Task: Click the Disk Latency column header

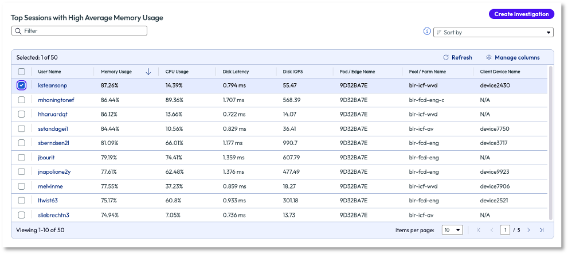Action: coord(236,72)
